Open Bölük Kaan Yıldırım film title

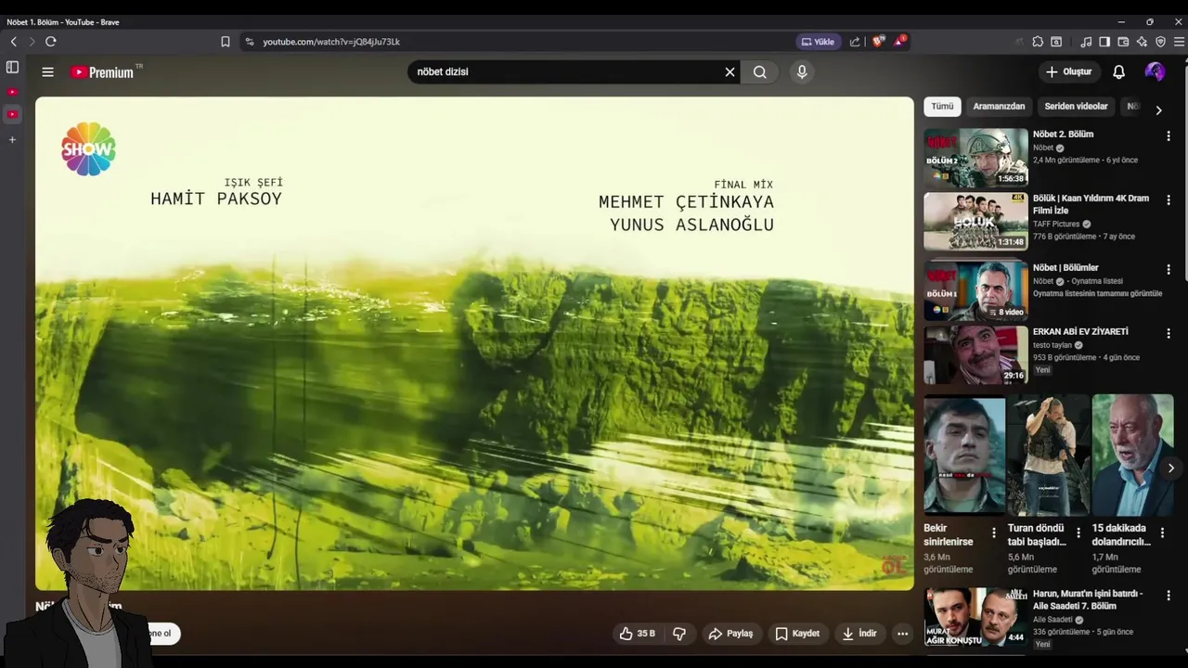(x=1091, y=204)
